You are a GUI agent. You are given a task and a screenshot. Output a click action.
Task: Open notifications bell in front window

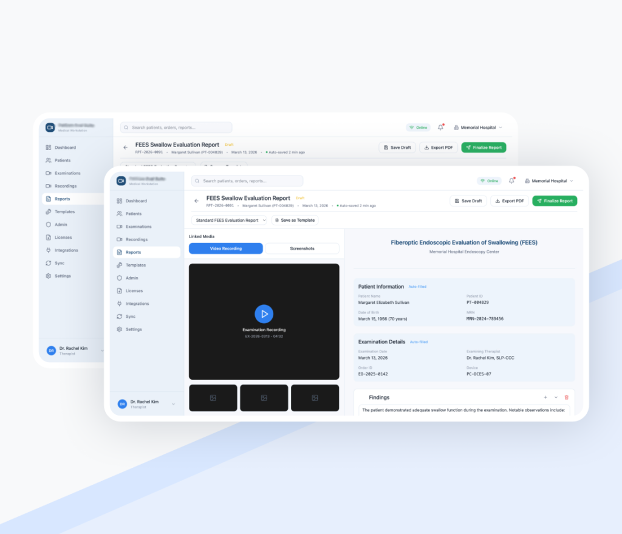coord(511,181)
